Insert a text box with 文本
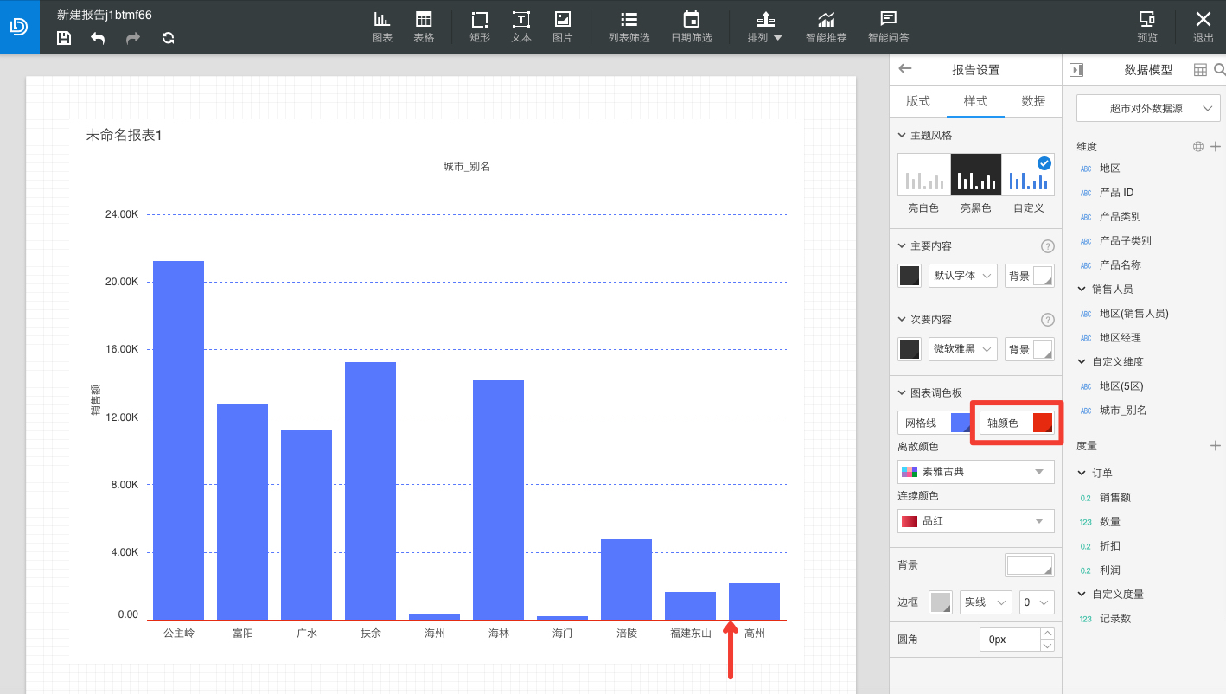The height and width of the screenshot is (694, 1226). 521,27
